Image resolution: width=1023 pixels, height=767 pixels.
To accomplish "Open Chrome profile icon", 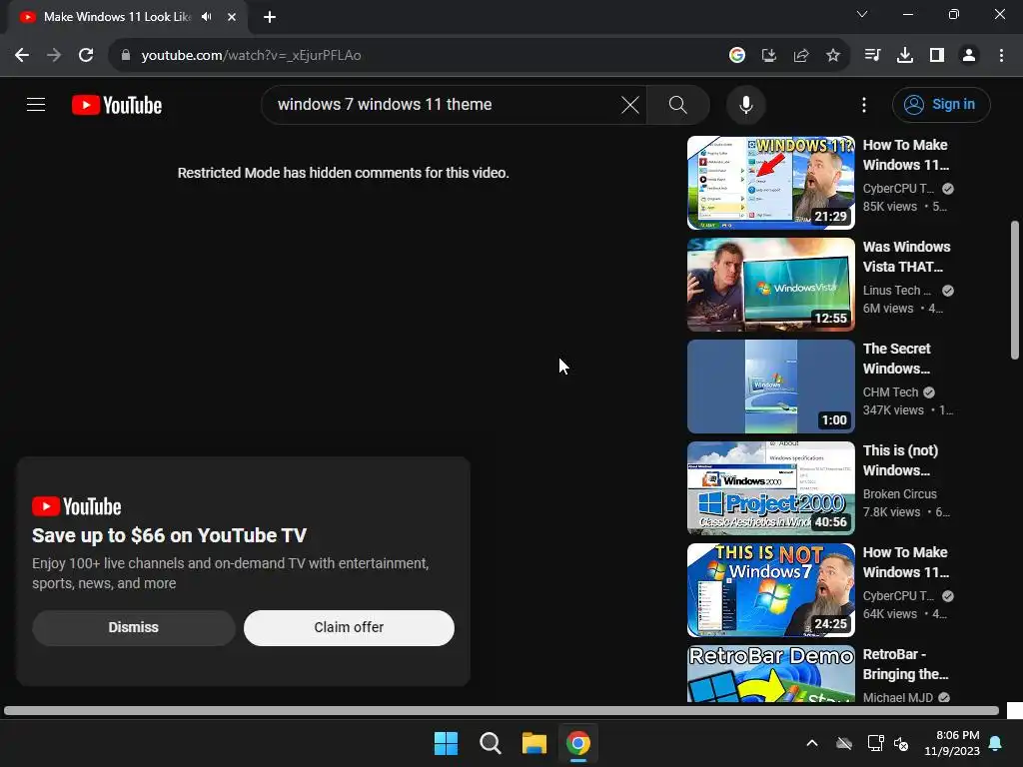I will click(x=969, y=56).
